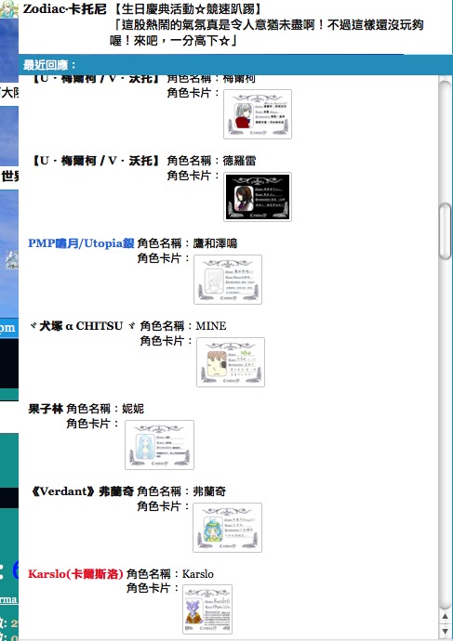
Task: Click the 角色名稱:德羅雷 text
Action: click(211, 161)
